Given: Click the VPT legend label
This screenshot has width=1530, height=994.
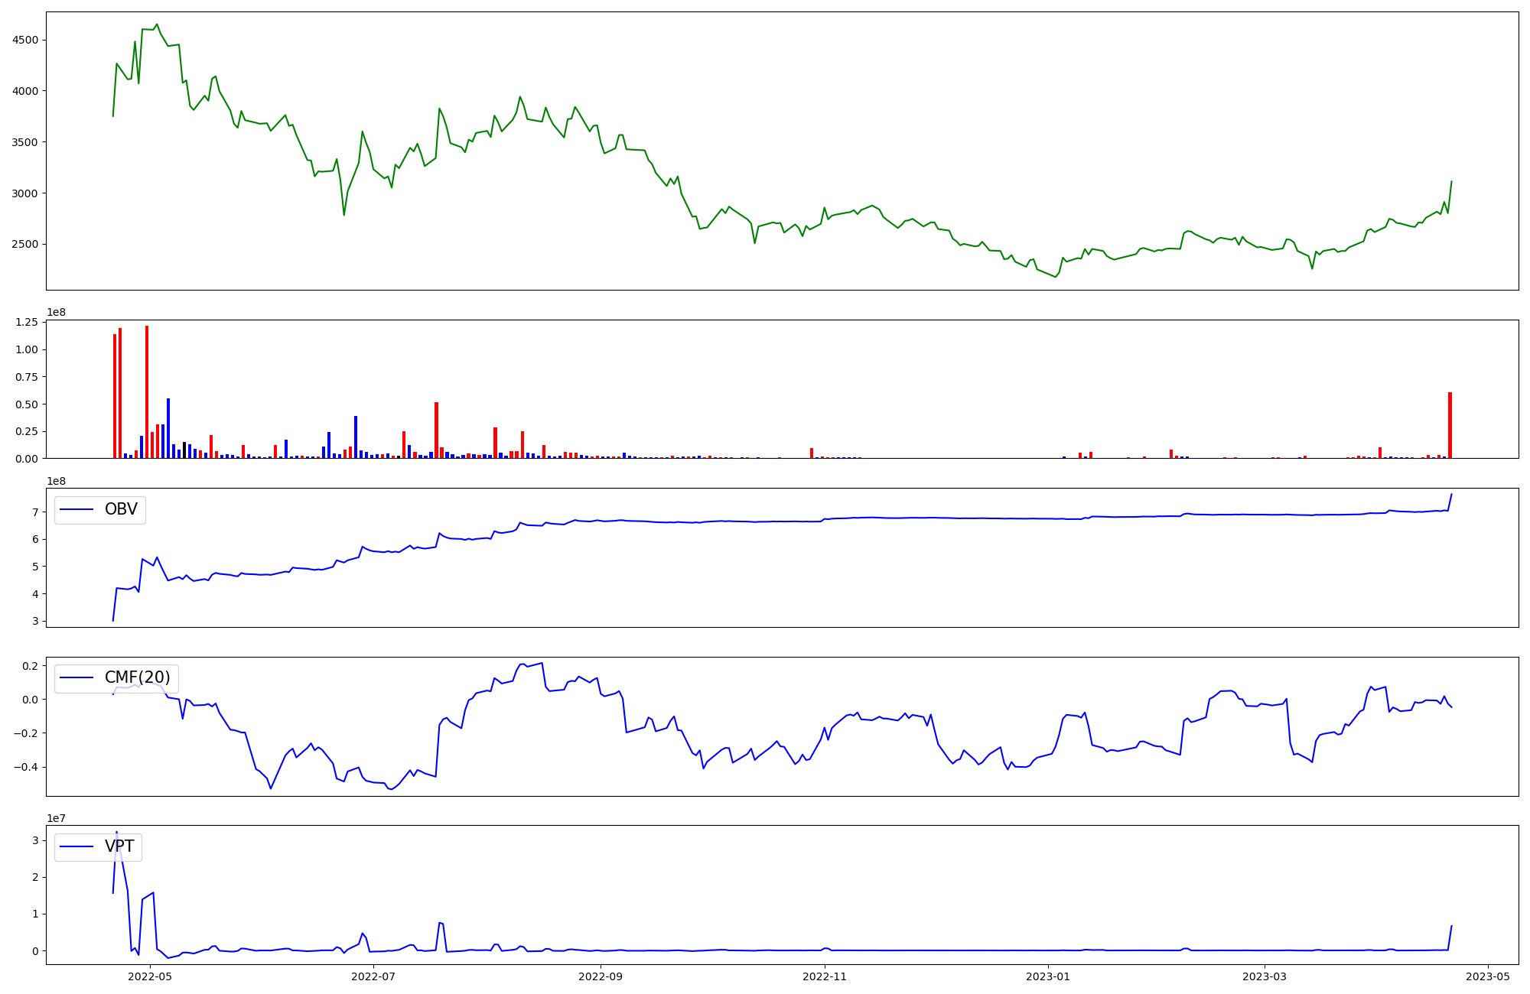Looking at the screenshot, I should [119, 846].
